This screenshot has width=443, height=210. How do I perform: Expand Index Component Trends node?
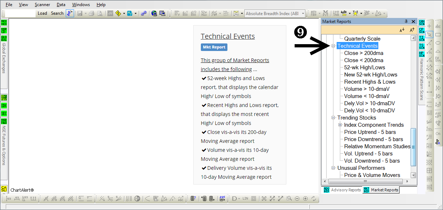340,125
